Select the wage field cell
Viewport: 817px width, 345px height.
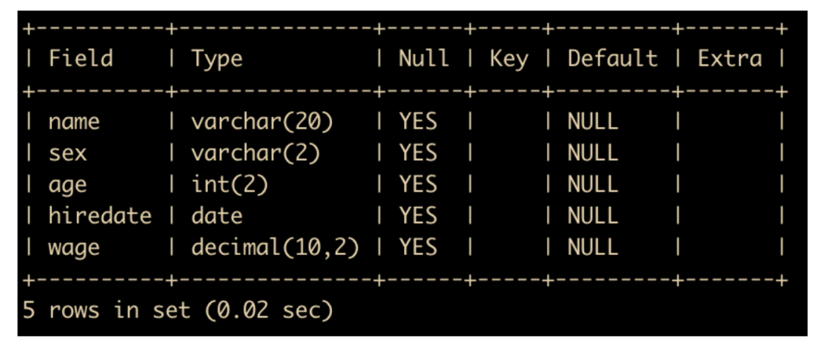click(74, 248)
